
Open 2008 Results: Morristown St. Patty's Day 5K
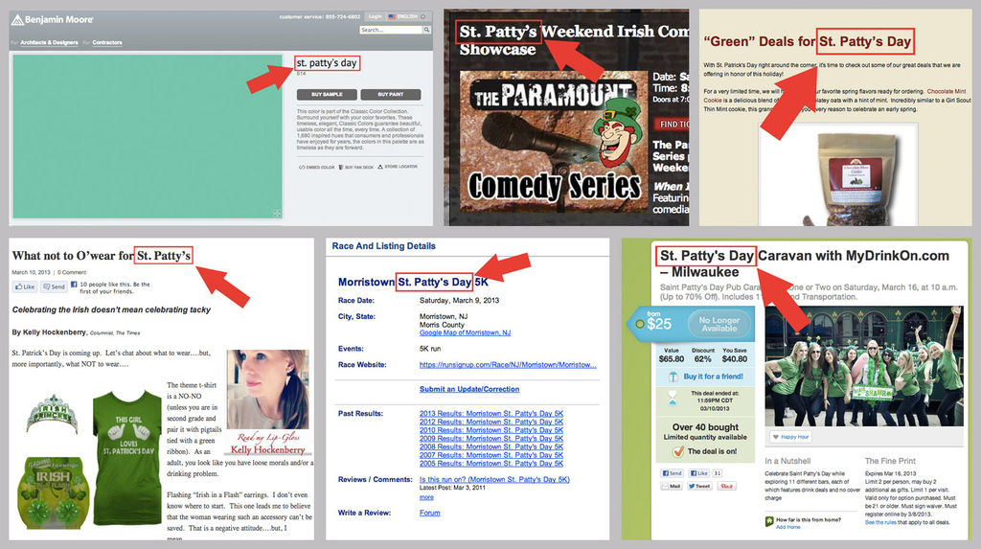click(x=491, y=447)
